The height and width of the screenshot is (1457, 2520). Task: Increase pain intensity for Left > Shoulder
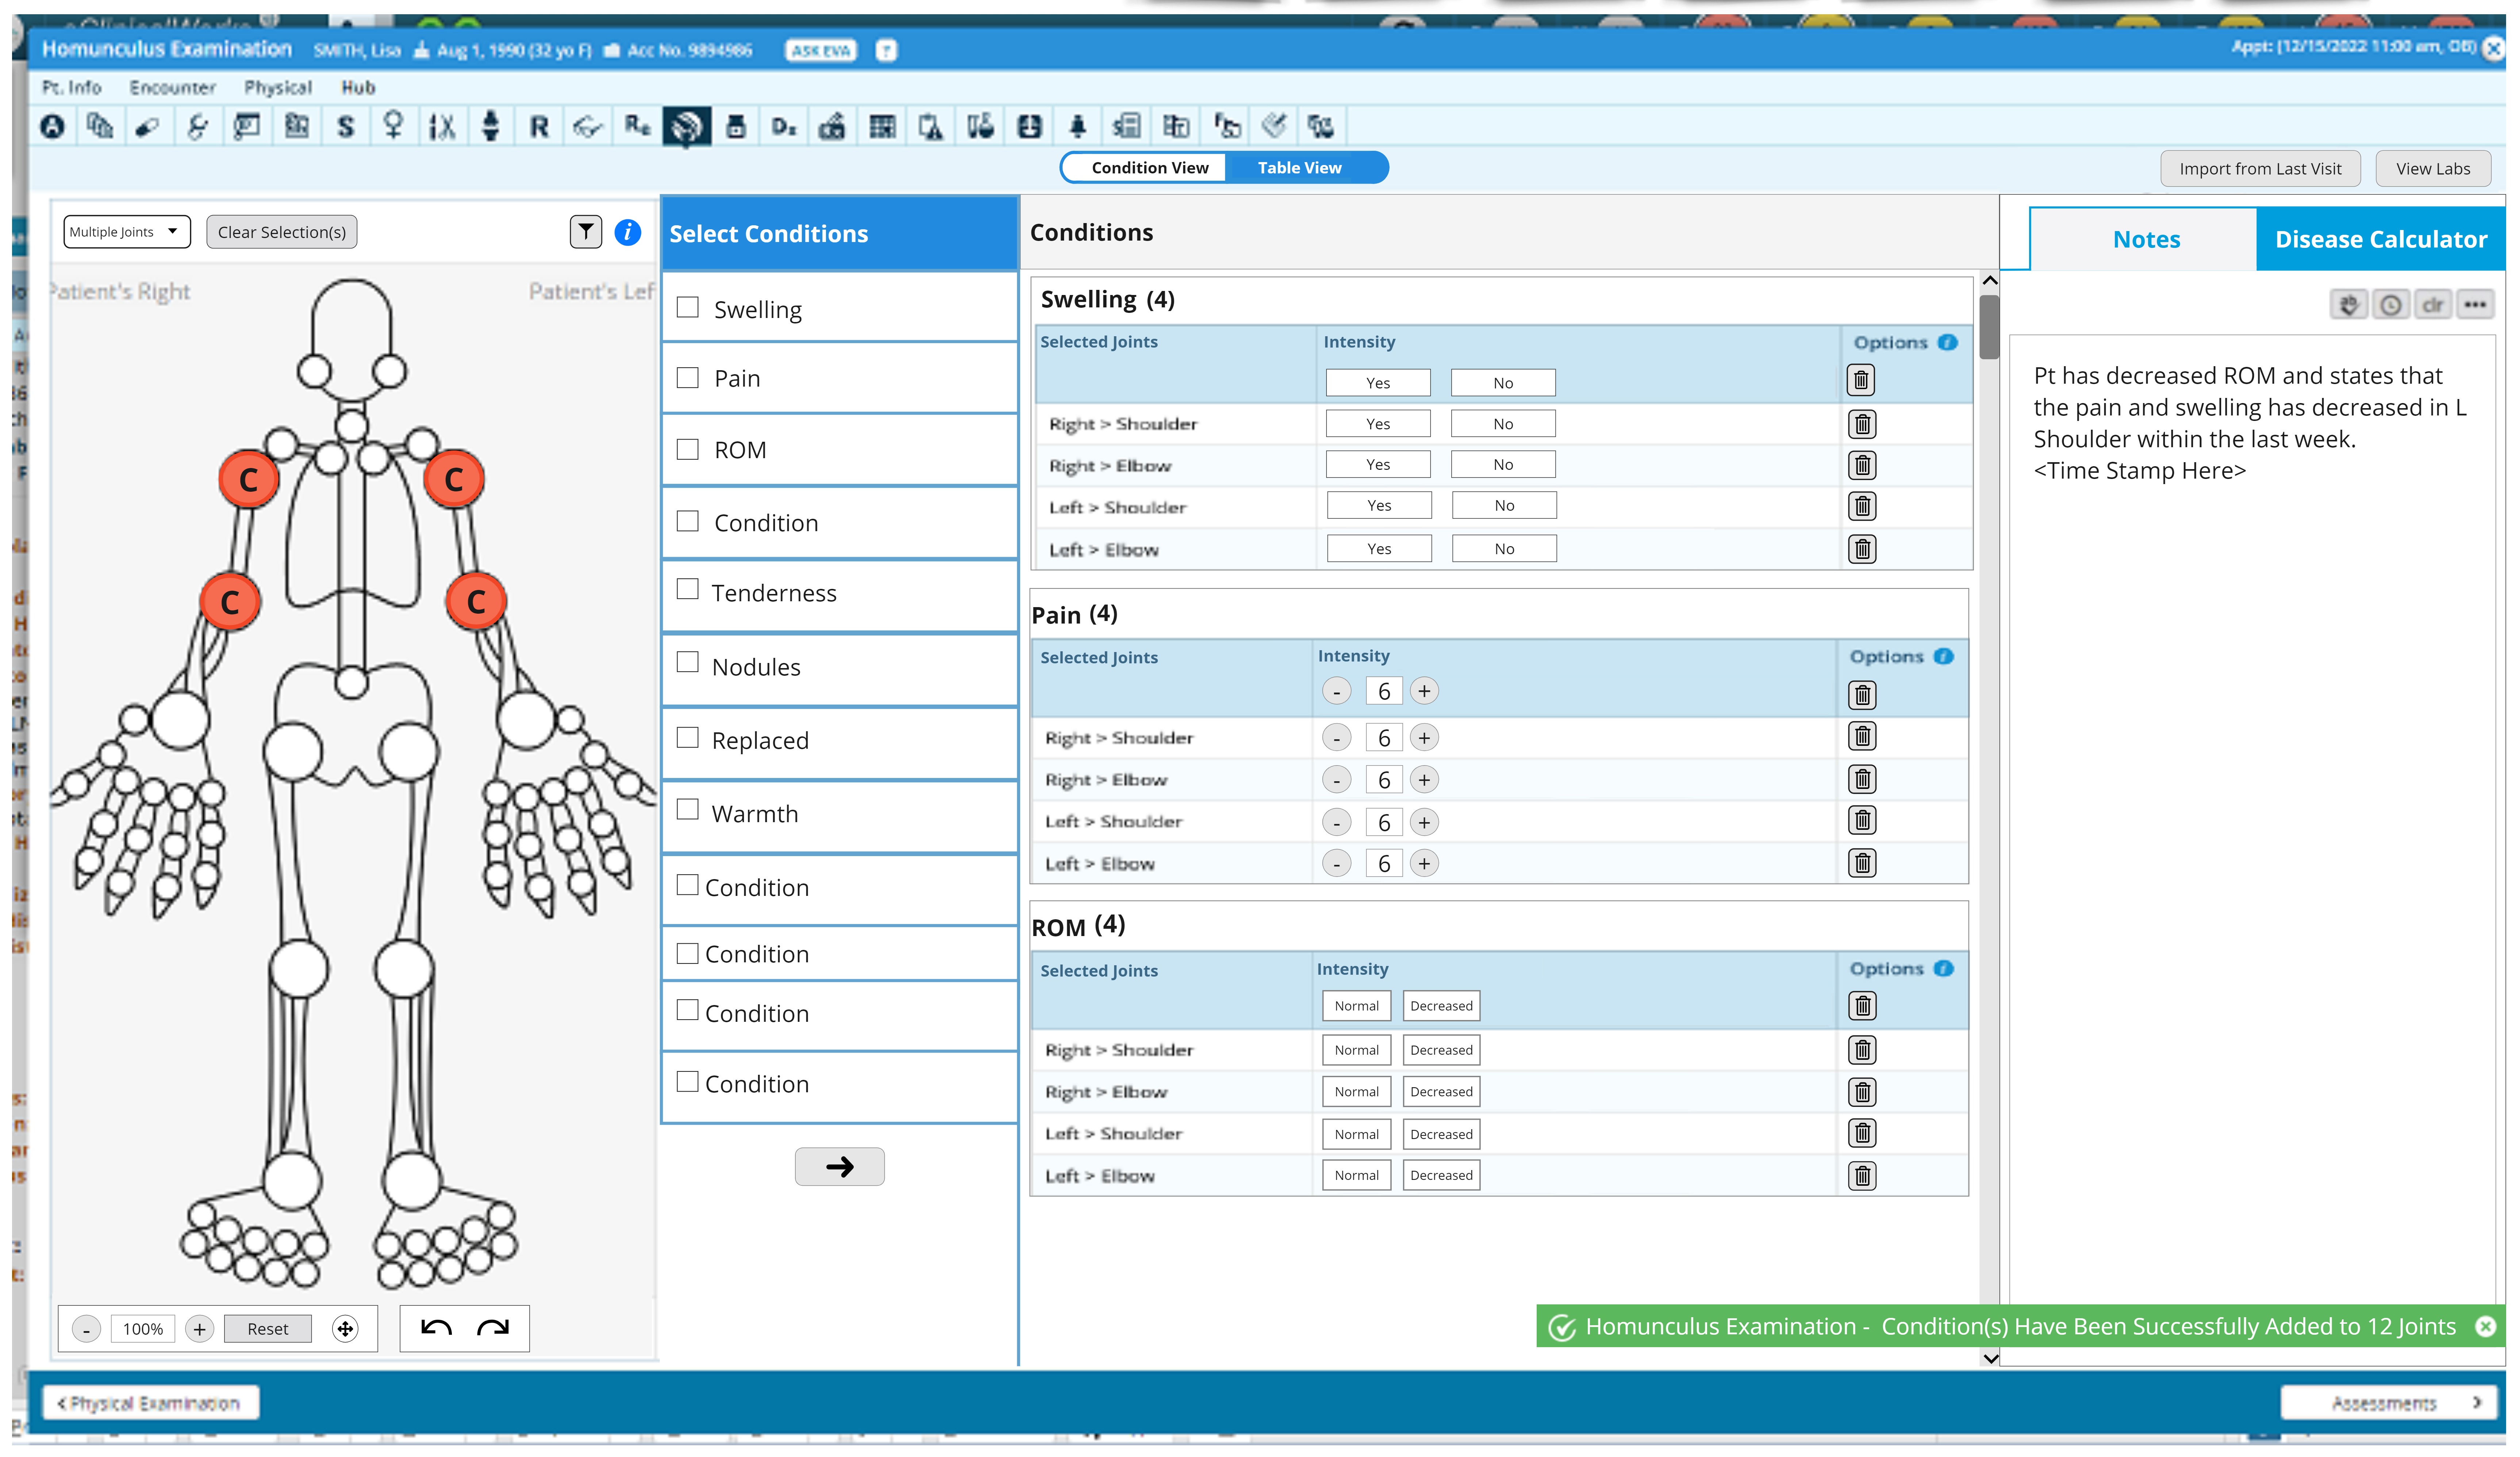coord(1423,822)
